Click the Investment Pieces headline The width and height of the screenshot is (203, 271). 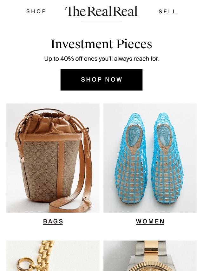101,44
